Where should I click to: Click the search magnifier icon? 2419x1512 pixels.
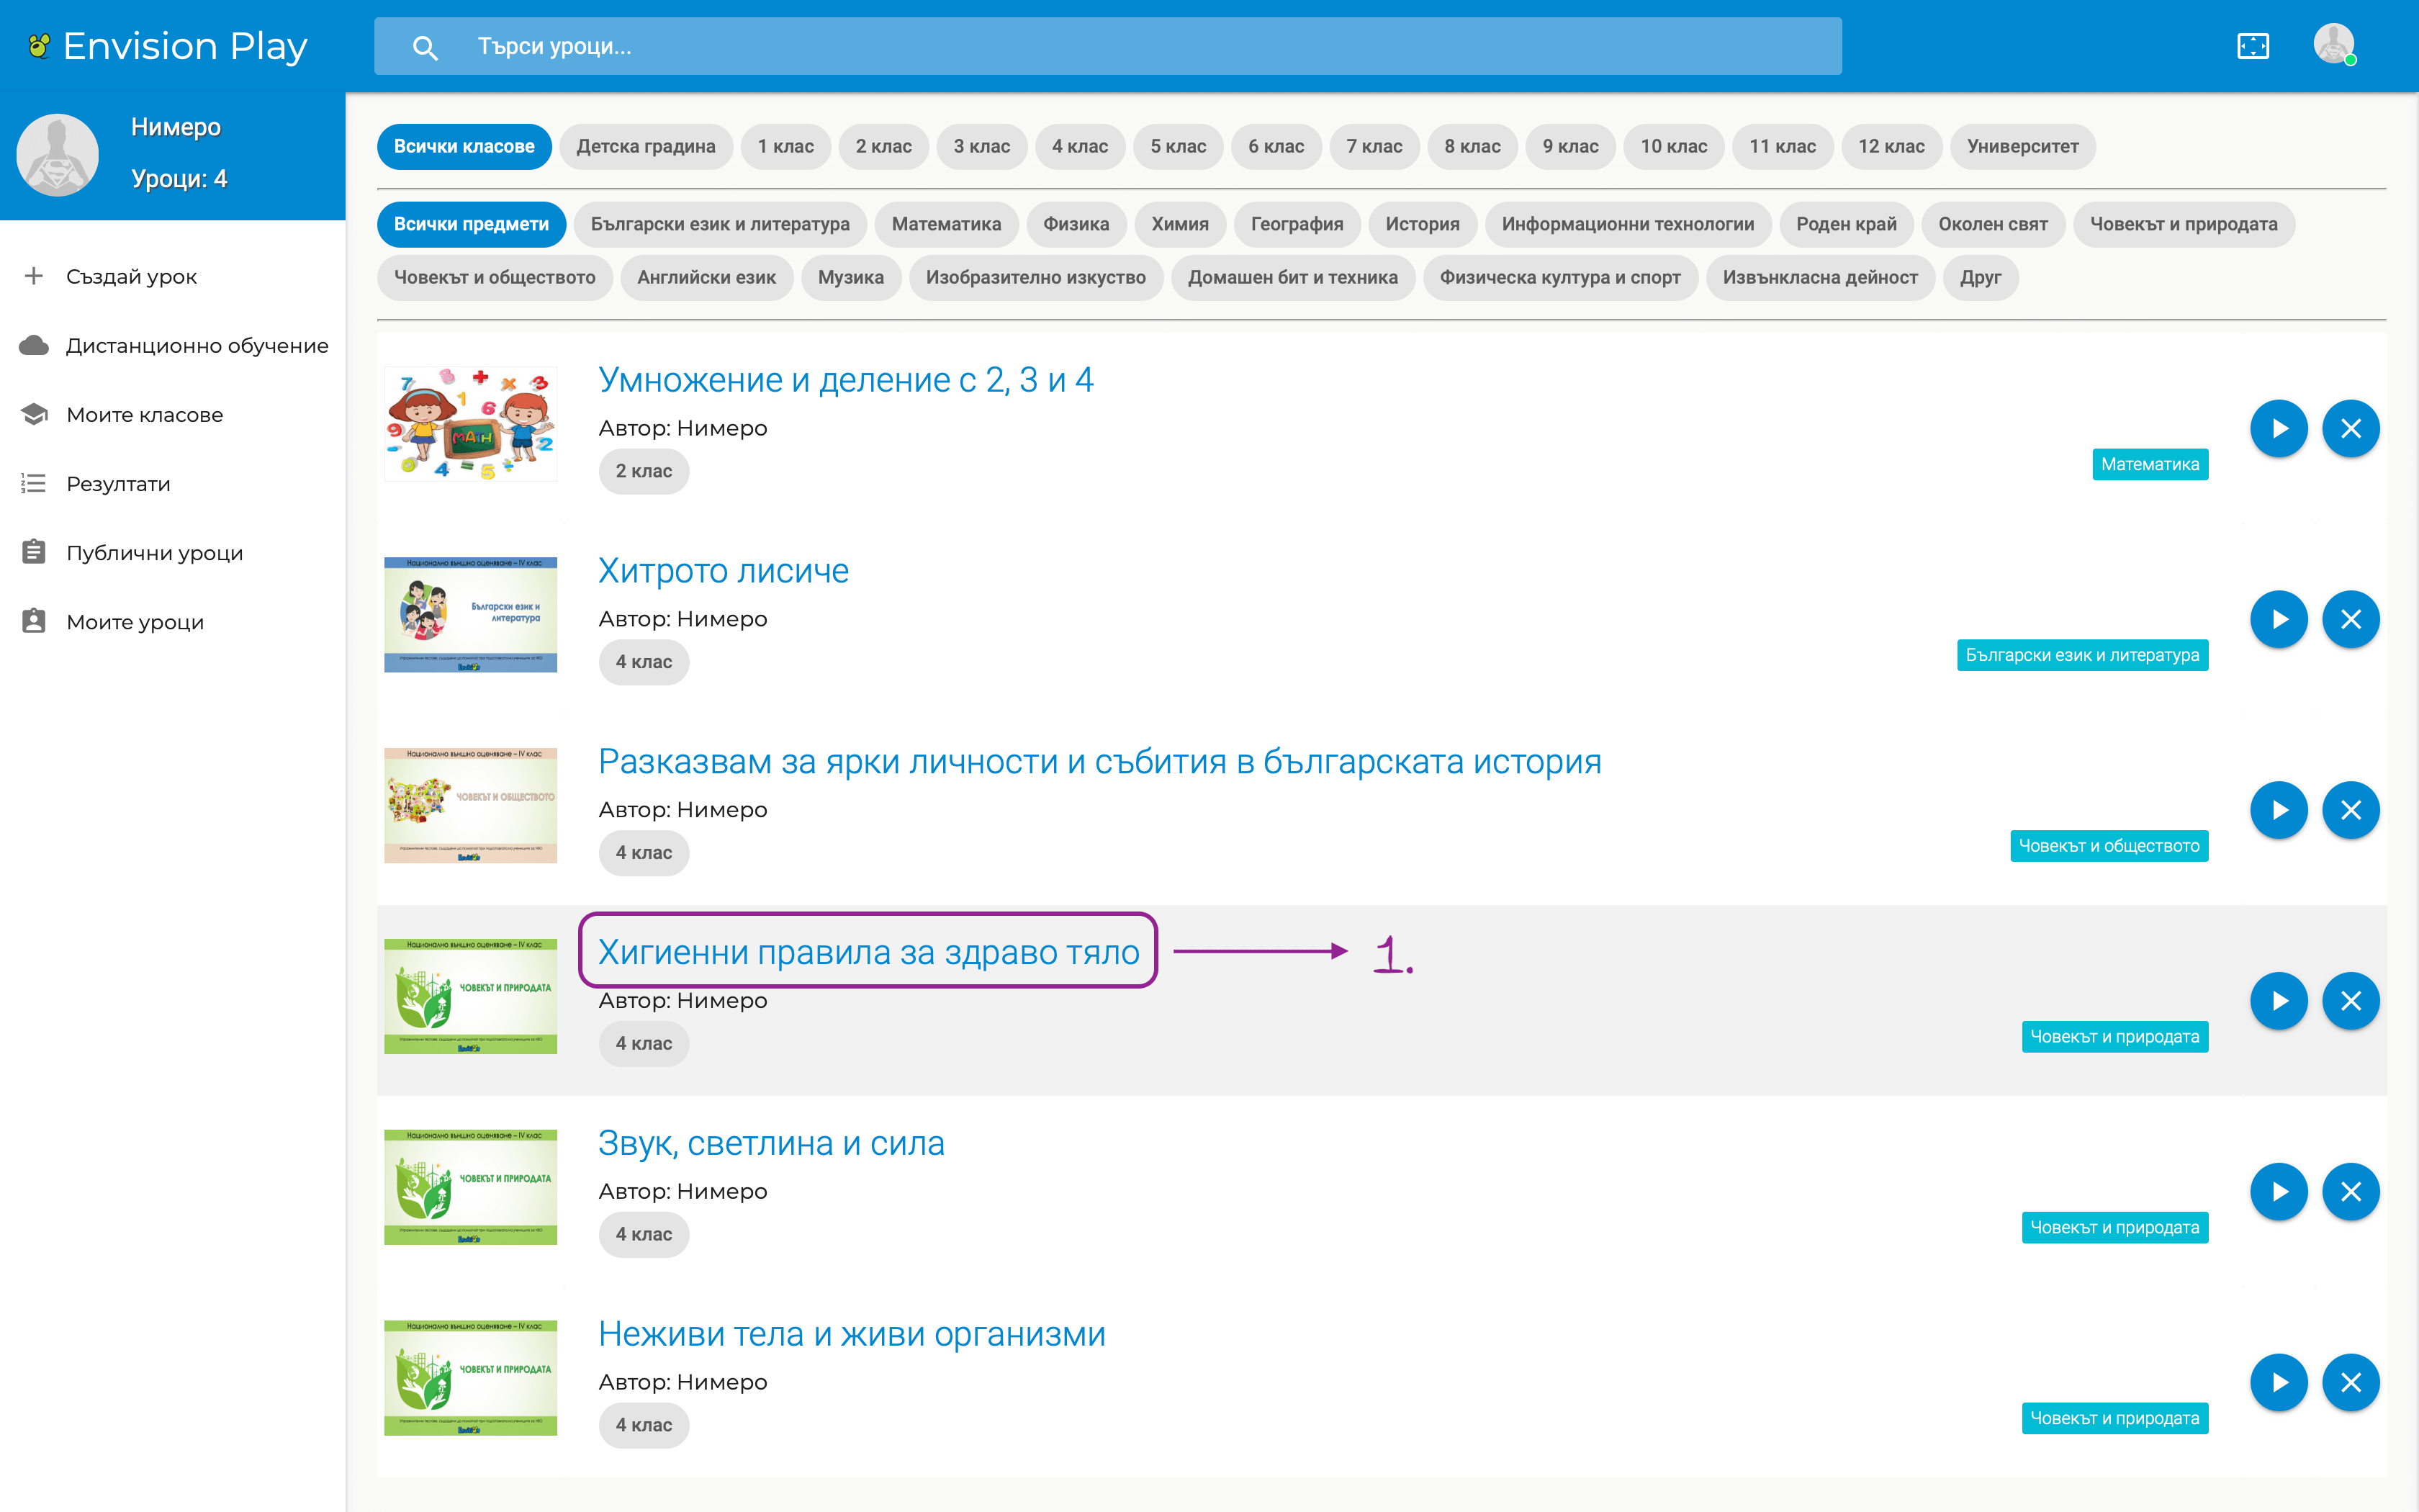(x=425, y=47)
